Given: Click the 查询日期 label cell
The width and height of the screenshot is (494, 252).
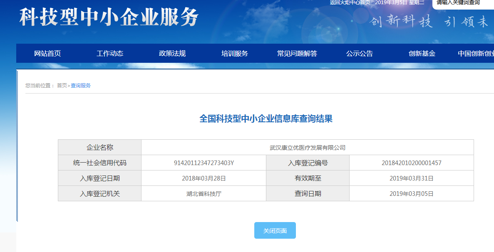Looking at the screenshot, I should coord(308,193).
